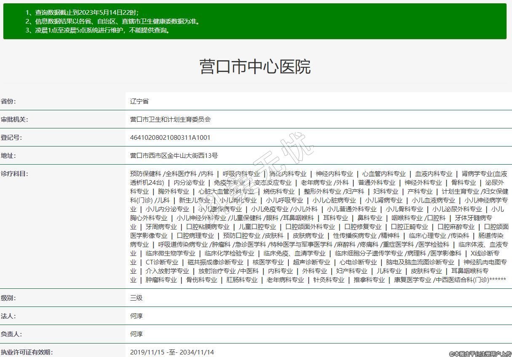Click the notice line about 2023年5月14日22时
Image resolution: width=512 pixels, height=357 pixels.
tap(82, 13)
